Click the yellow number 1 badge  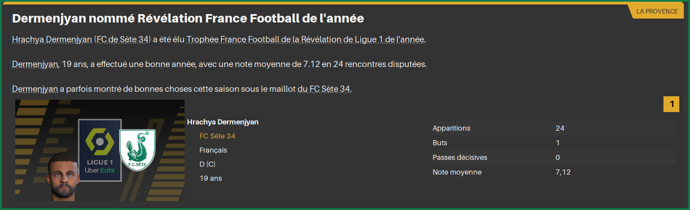point(671,104)
